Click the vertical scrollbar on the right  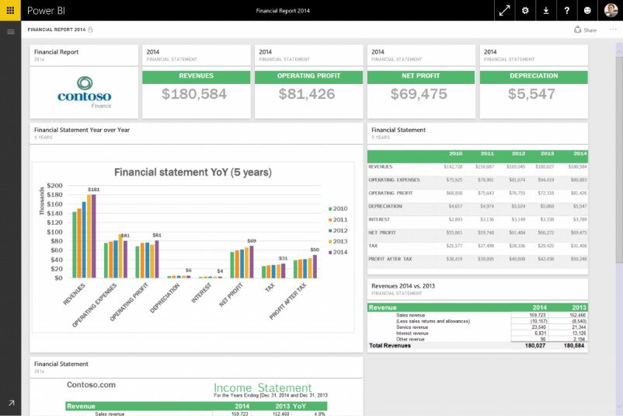(618, 156)
